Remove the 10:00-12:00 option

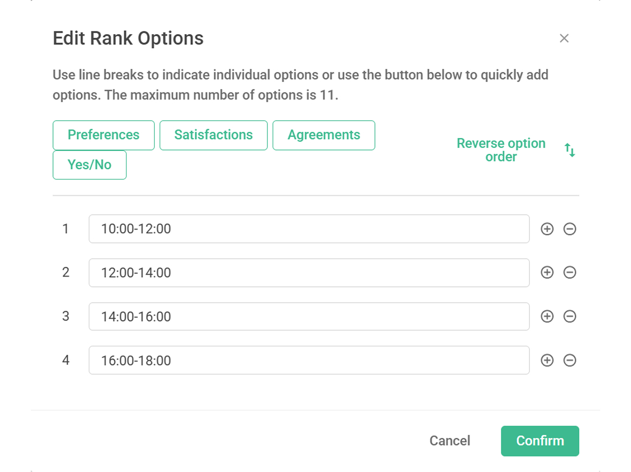[x=570, y=229]
